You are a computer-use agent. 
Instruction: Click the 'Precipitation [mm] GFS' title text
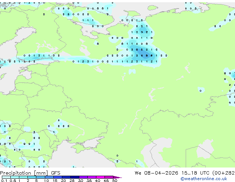point(30,173)
